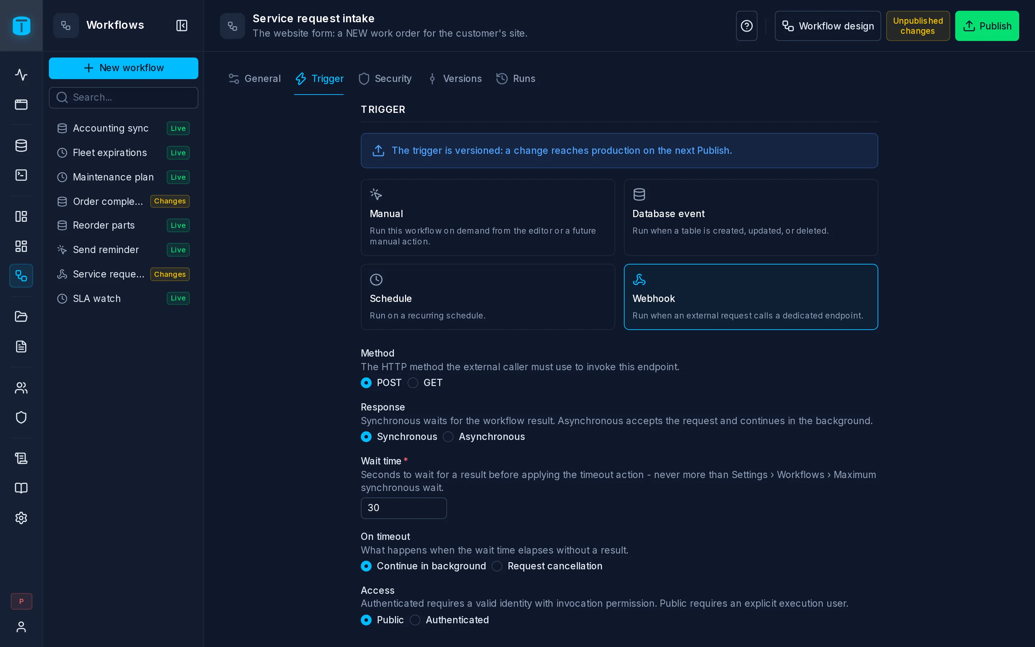Choose the Database event trigger card
Screen dimensions: 1035x647
click(x=751, y=217)
